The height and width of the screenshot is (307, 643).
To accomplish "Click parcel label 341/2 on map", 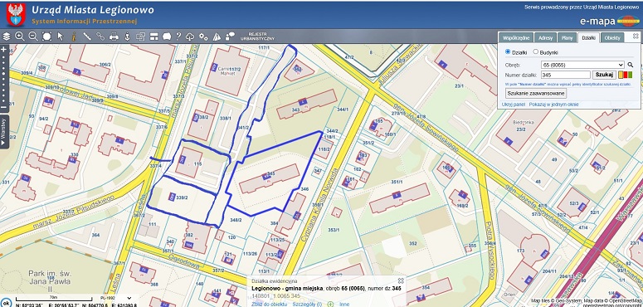I will tap(244, 128).
